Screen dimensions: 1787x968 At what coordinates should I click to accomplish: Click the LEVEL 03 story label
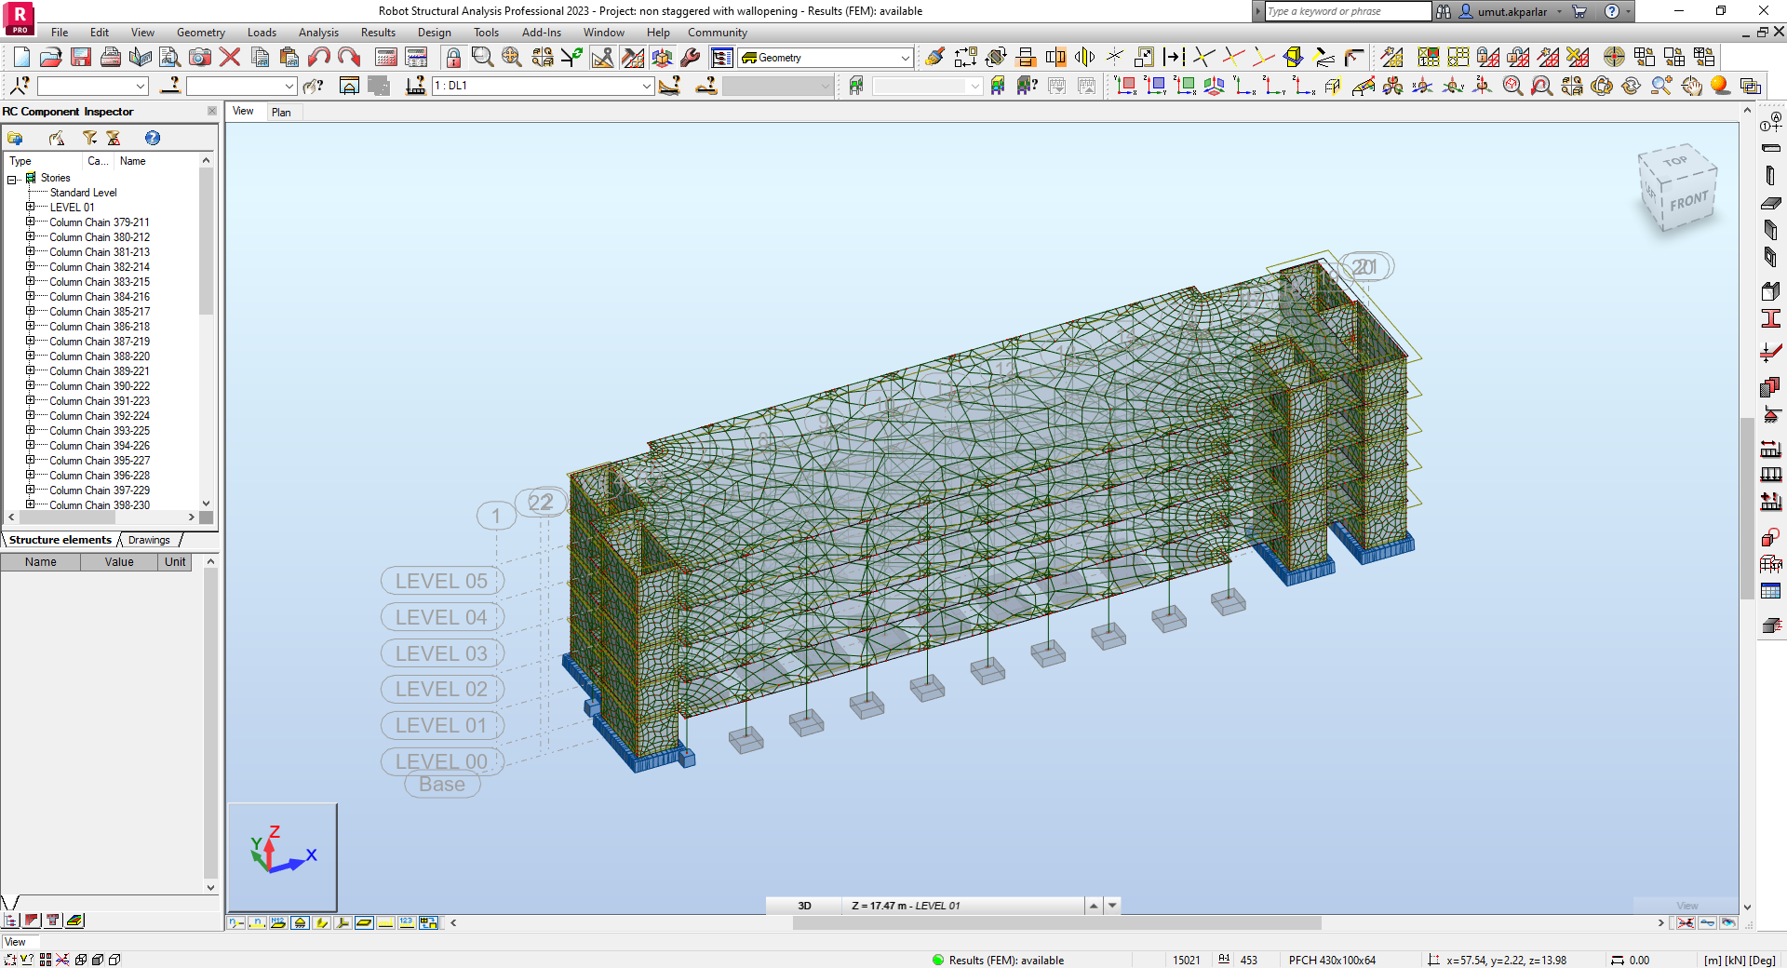tap(441, 652)
